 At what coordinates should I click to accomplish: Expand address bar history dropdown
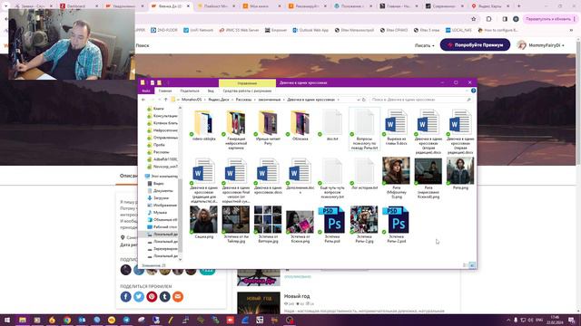tap(358, 100)
